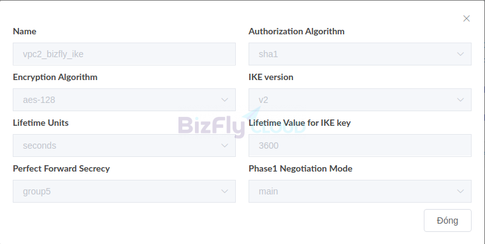Open the Perfect Forward Secrecy chevron arrow

pos(224,191)
